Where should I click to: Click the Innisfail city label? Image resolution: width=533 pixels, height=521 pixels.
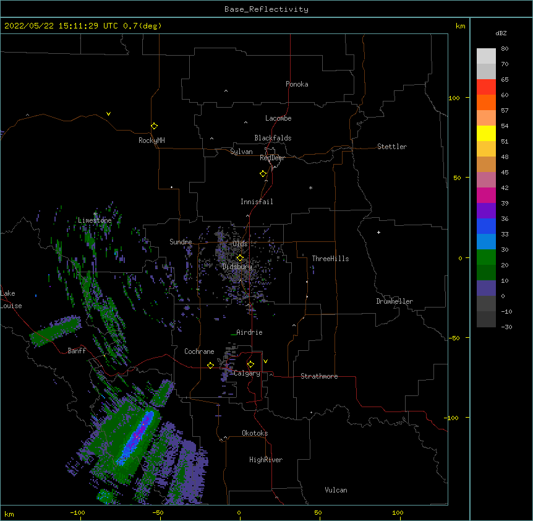257,202
